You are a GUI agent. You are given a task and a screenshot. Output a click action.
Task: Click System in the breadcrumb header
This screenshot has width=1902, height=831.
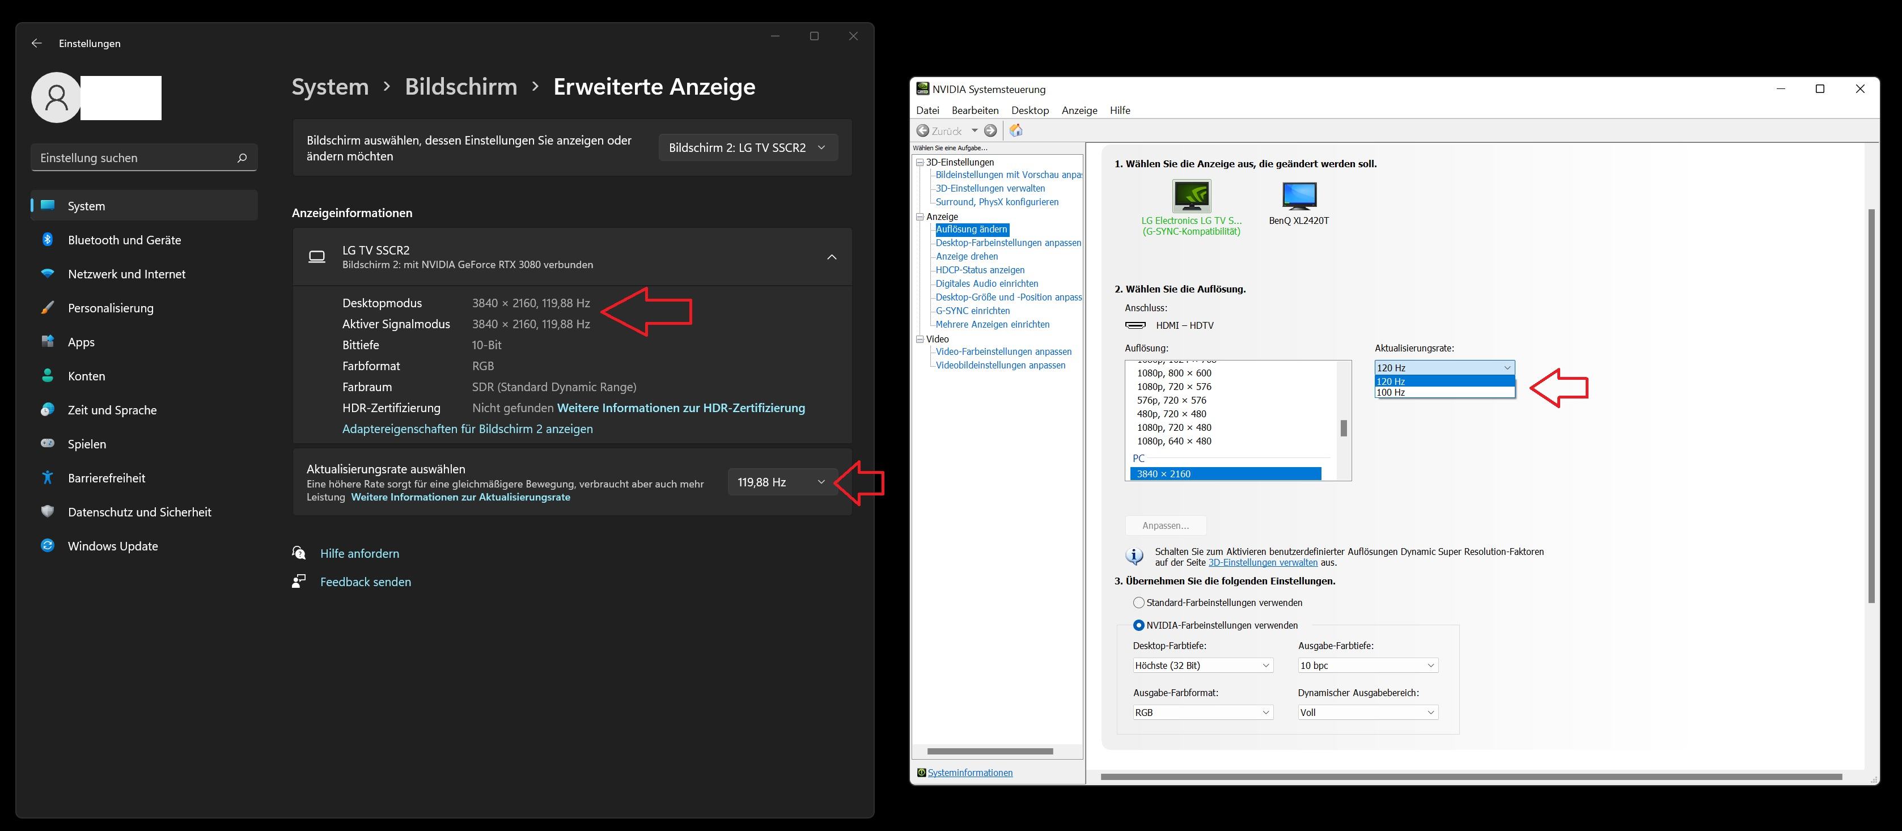coord(330,86)
